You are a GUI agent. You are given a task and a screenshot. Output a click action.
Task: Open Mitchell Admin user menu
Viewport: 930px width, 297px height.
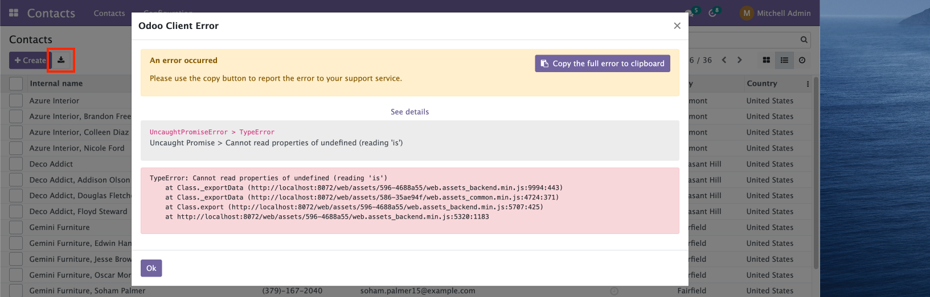pos(775,13)
